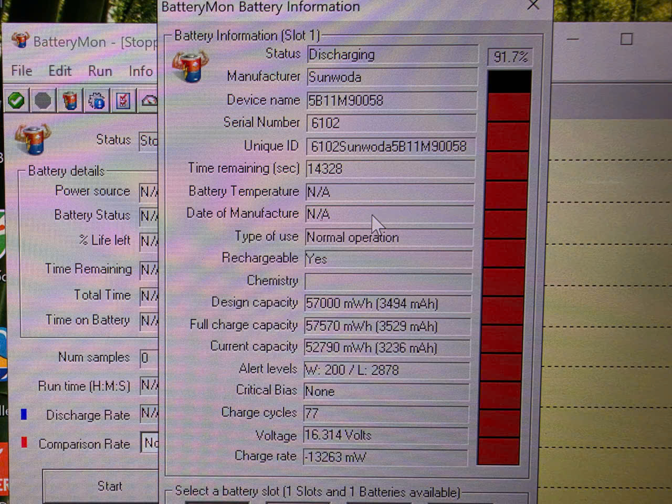Click the Charge cycles value 77
Viewport: 672px width, 504px height.
coord(386,413)
